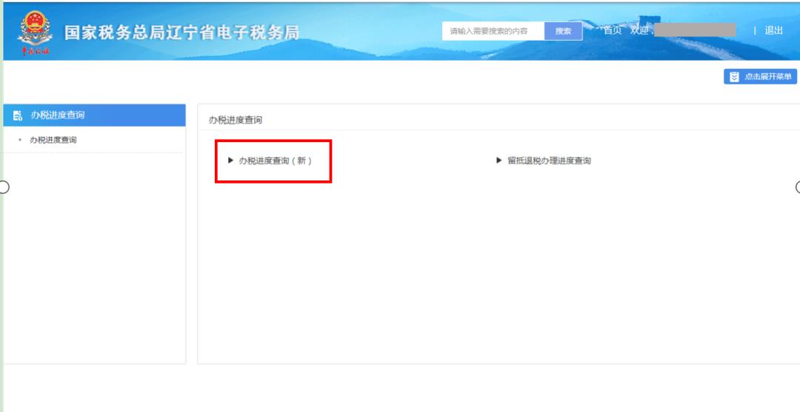Open the 留抵退税办理进度查询 link
This screenshot has width=800, height=412.
[549, 161]
